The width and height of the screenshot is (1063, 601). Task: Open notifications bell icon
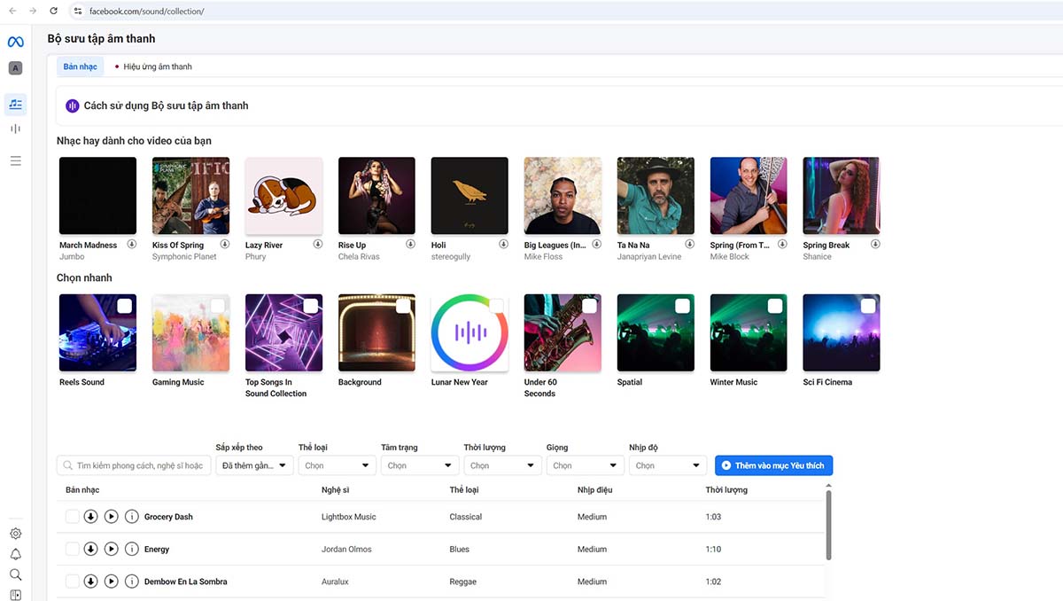[15, 554]
